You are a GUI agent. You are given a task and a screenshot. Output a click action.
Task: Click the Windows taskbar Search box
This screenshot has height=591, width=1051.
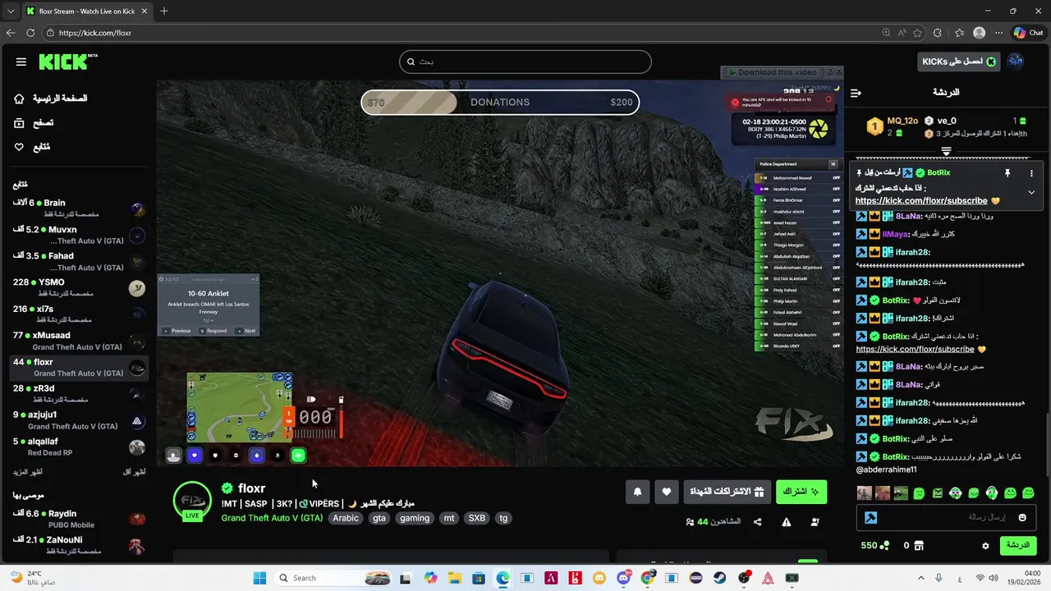click(x=333, y=578)
